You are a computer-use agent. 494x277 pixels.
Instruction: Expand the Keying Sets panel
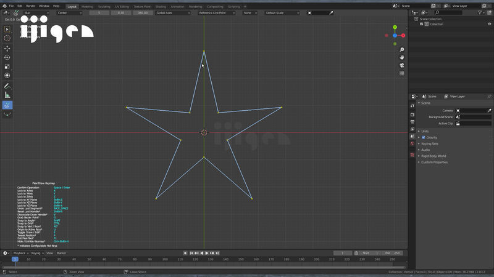click(429, 143)
